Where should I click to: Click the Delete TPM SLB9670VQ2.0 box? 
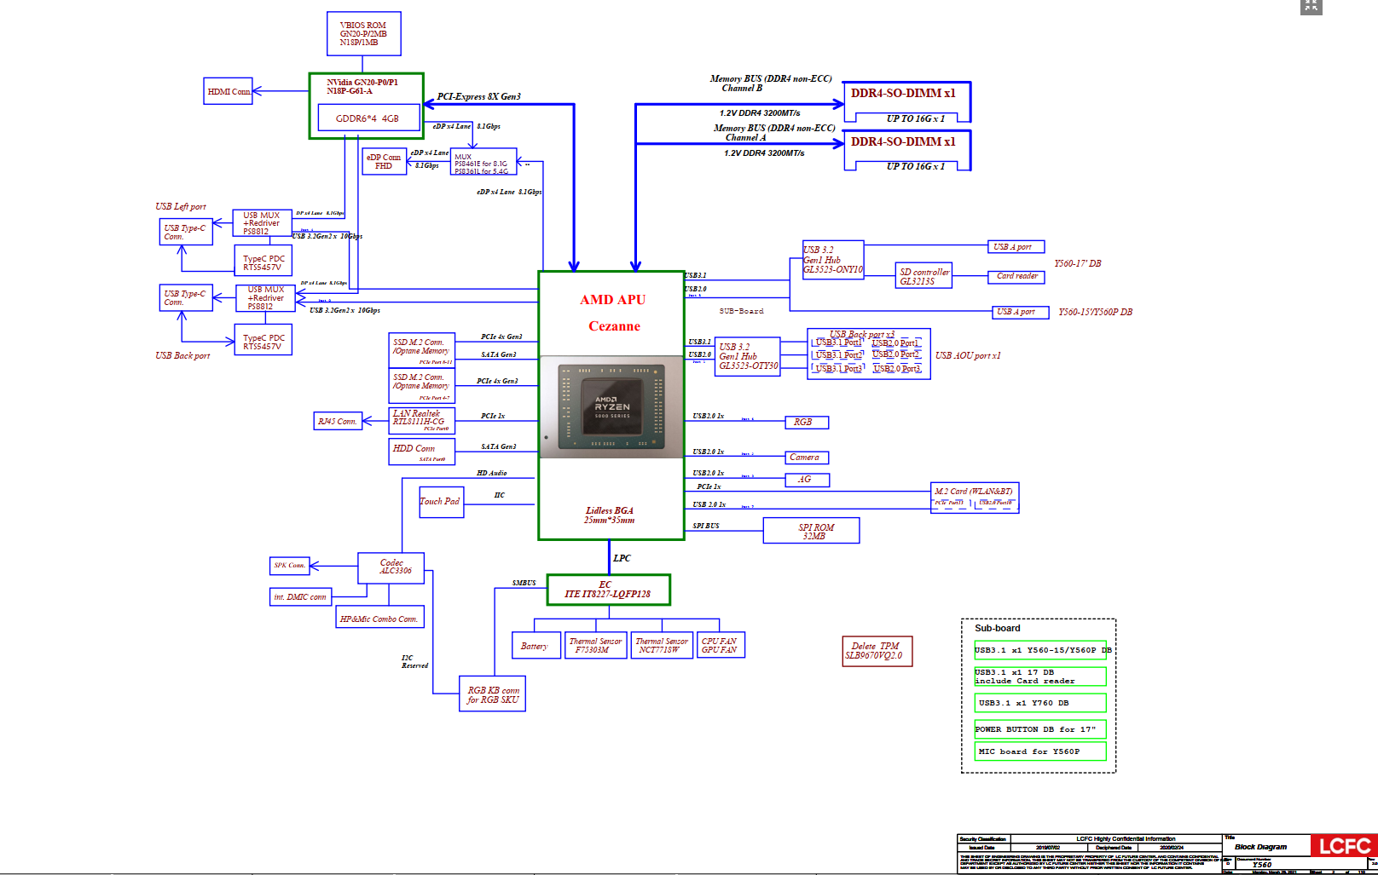click(877, 651)
